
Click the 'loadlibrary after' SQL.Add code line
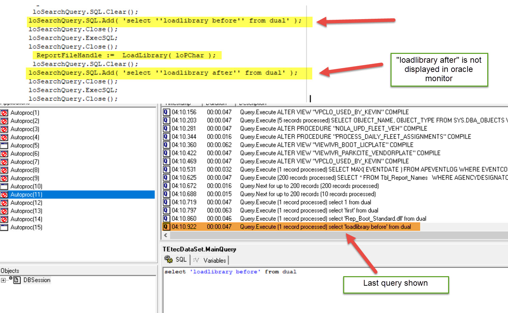tap(163, 73)
